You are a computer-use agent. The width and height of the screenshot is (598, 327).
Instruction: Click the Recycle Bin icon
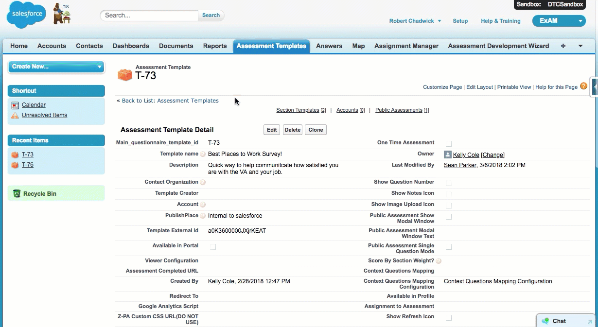pos(17,193)
